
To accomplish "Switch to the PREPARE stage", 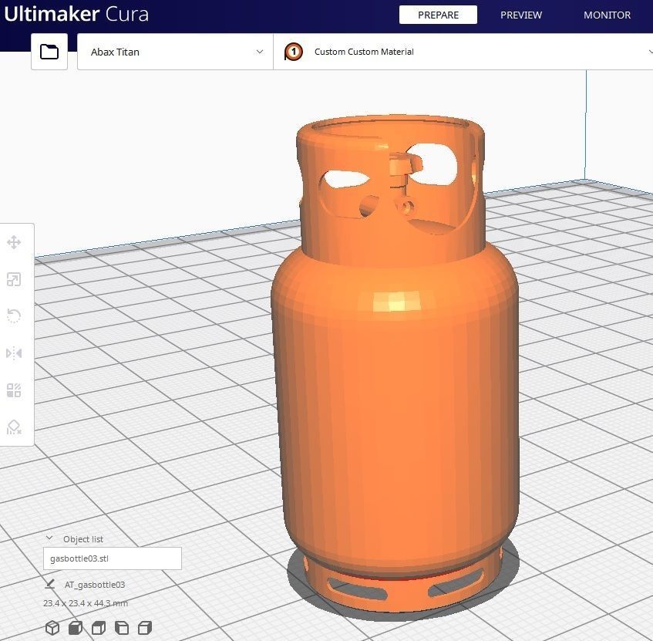I will pos(438,15).
